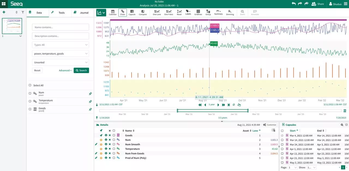Select the Capsule view tool
Screen dimensions: 349x171
click(132, 13)
